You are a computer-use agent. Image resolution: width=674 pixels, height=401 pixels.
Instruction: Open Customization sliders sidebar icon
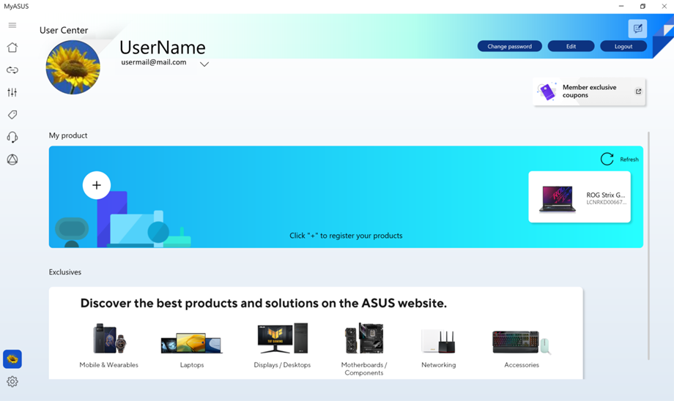[12, 92]
